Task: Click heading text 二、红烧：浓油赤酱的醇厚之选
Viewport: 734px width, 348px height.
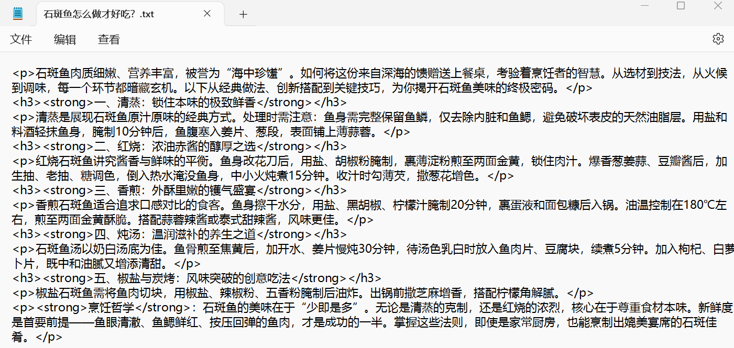Action: pyautogui.click(x=175, y=147)
